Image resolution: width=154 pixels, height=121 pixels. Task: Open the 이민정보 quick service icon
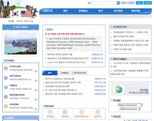click(x=65, y=112)
